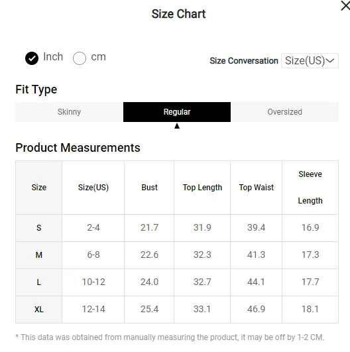Image resolution: width=350 pixels, height=352 pixels.
Task: Close the Size Chart dialog
Action: (x=345, y=5)
